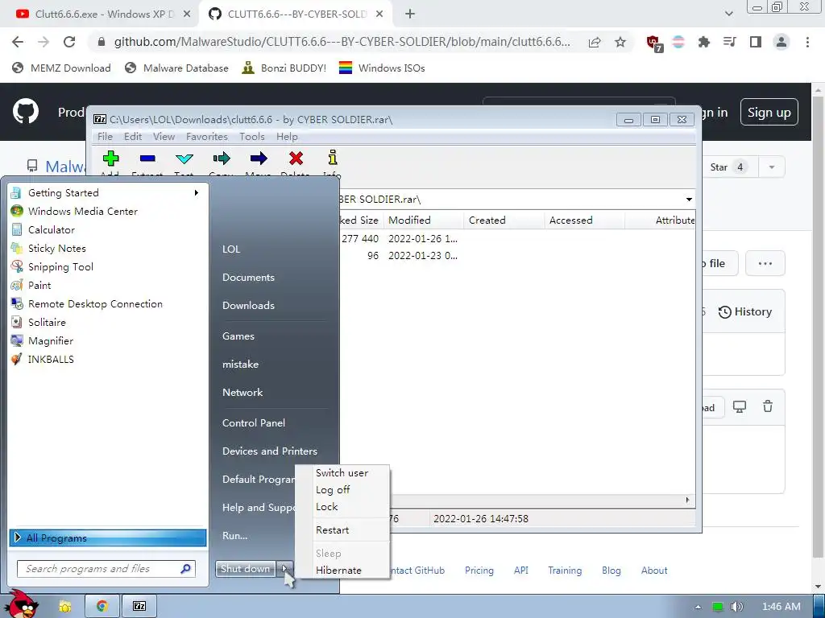Click the clock showing 1:46 AM
The width and height of the screenshot is (825, 618).
click(781, 607)
